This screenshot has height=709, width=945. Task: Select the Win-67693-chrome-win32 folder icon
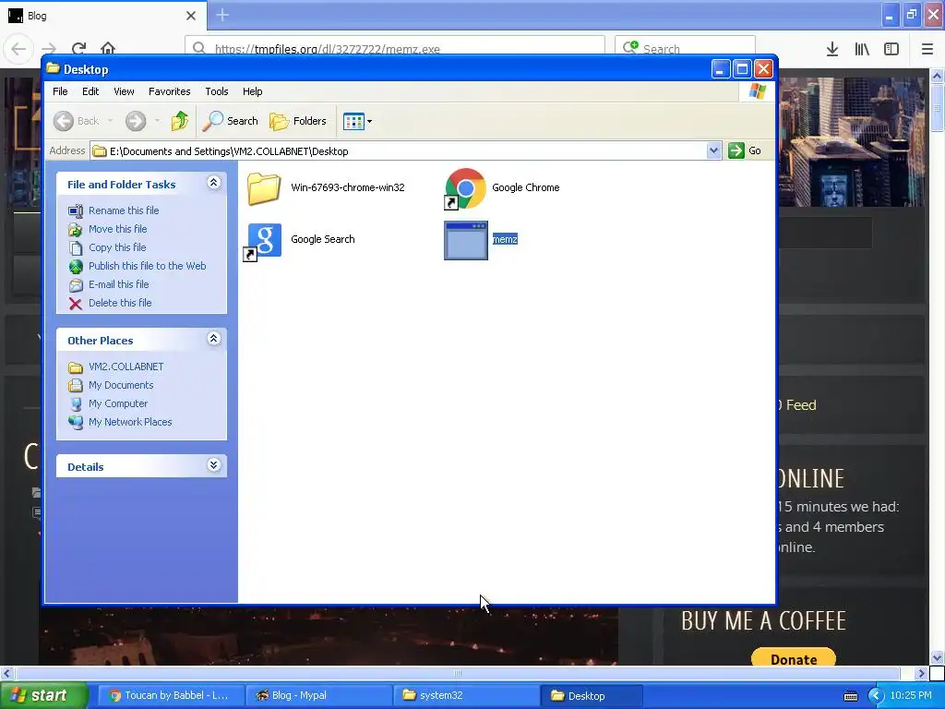pos(264,188)
